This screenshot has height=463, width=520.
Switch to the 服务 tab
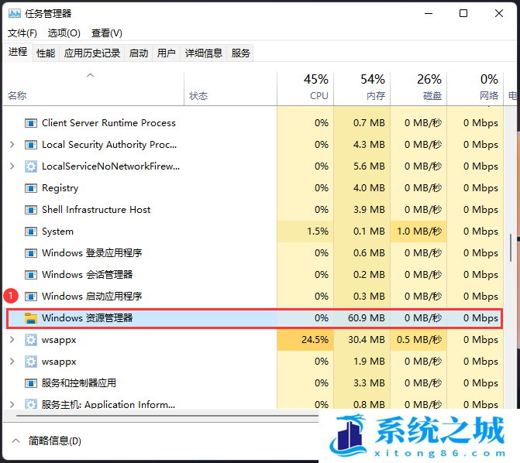[x=240, y=53]
